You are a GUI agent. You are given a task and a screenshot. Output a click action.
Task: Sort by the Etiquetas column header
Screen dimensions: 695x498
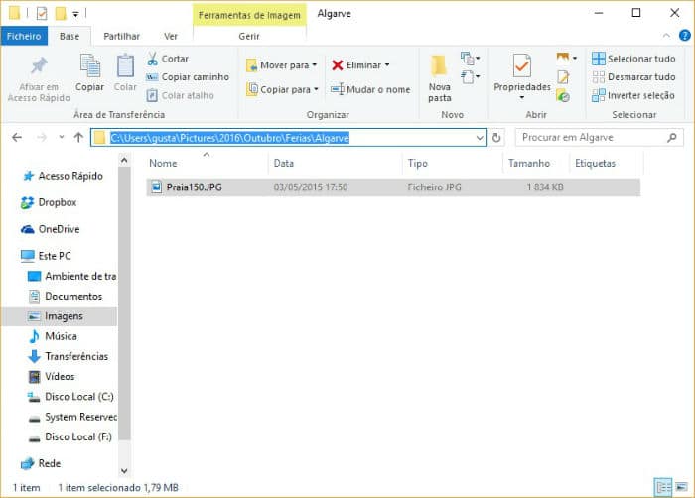click(606, 163)
